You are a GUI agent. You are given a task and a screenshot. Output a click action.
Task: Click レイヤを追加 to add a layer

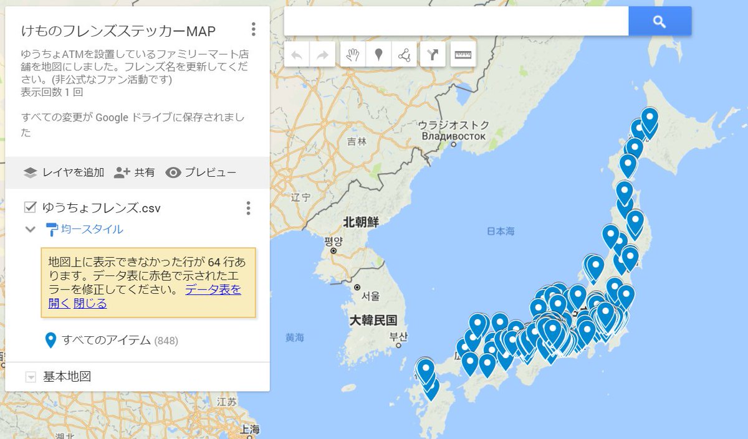(x=64, y=172)
